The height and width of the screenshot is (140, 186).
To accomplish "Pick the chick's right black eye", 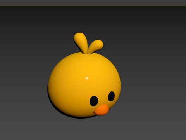I will tap(111, 96).
